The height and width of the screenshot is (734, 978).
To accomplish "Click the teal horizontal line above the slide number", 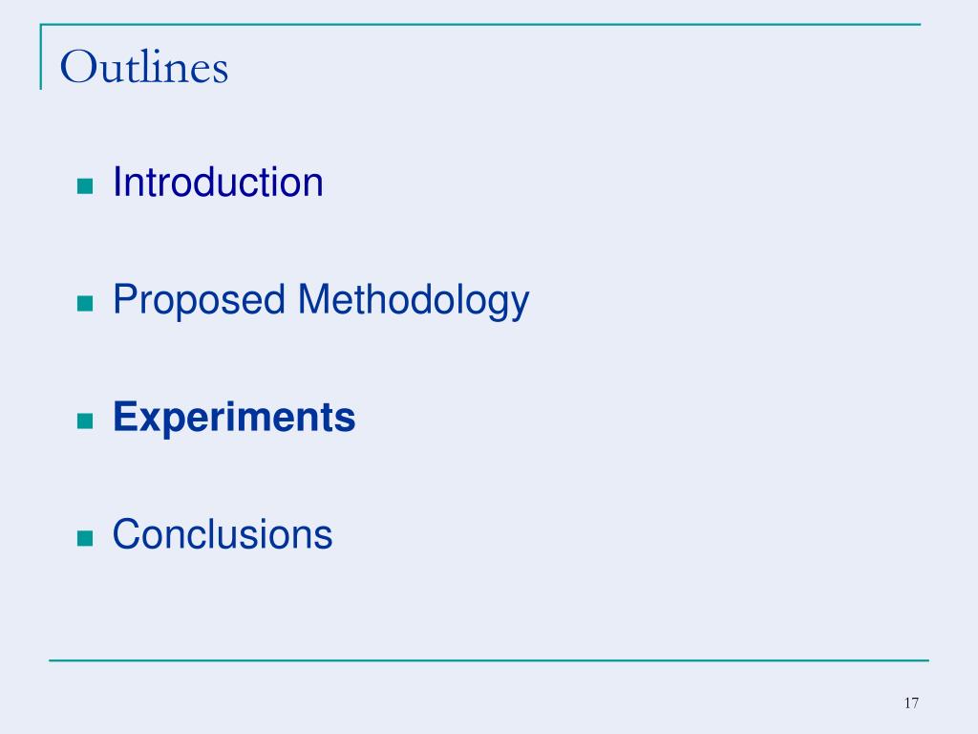I will pyautogui.click(x=488, y=659).
